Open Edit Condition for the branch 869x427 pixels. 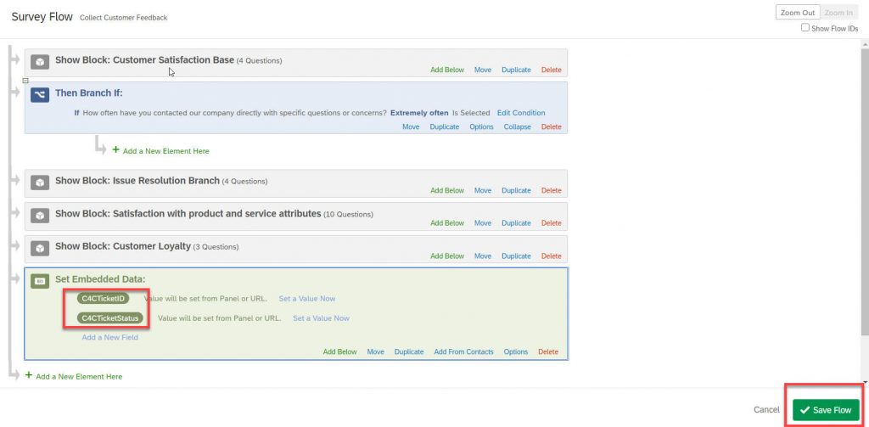(521, 113)
